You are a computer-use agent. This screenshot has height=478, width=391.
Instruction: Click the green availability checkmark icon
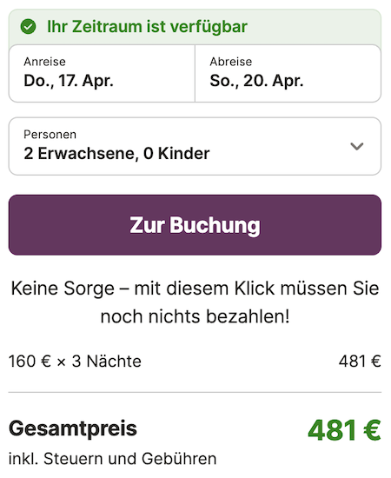pos(28,27)
